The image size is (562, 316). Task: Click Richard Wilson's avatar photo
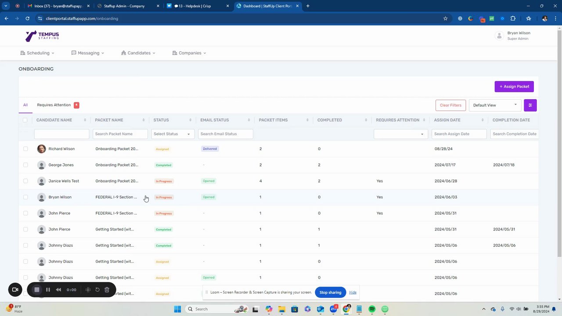click(x=41, y=149)
